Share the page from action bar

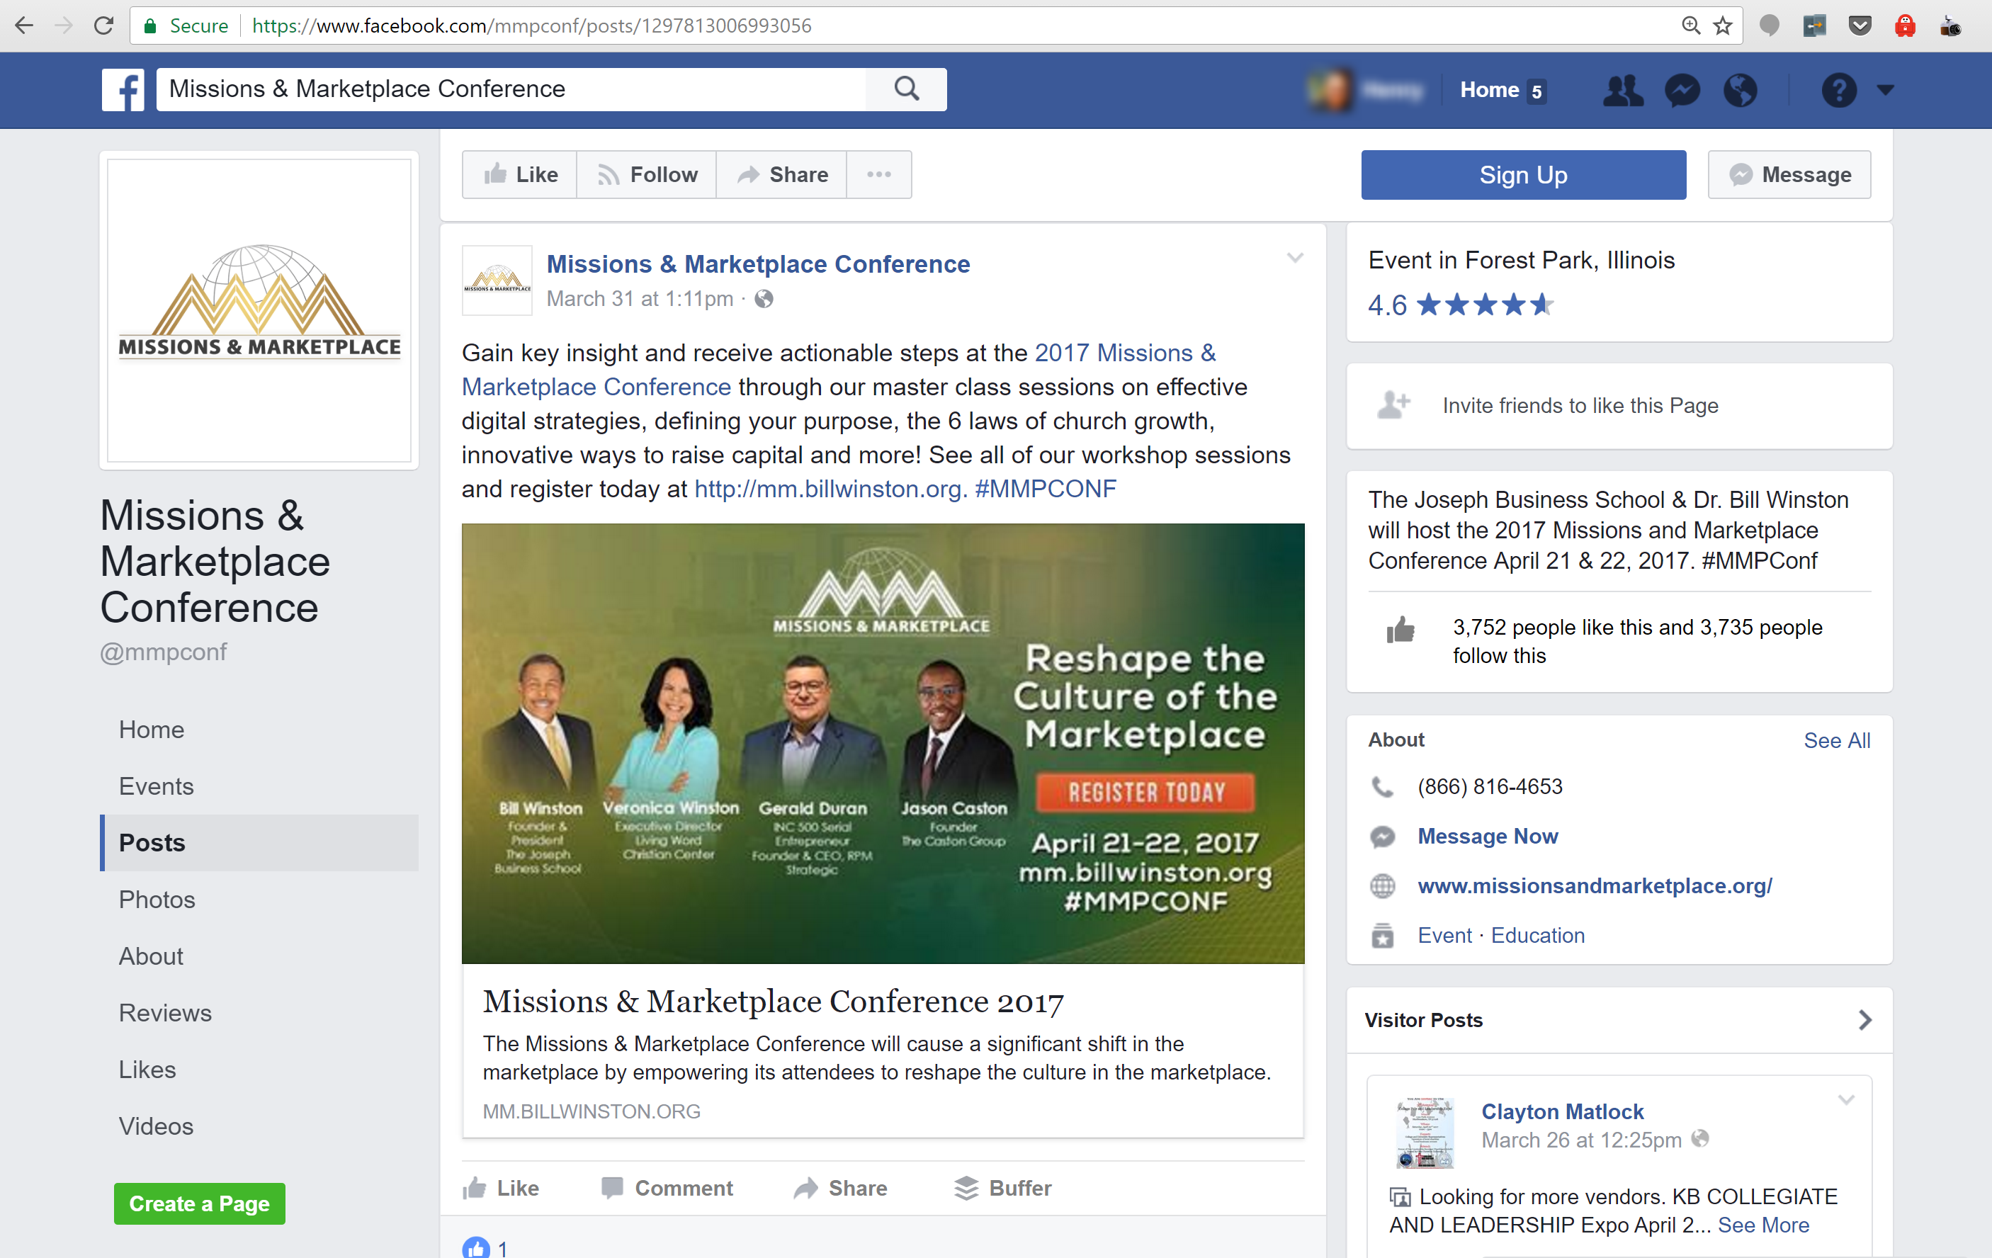[782, 174]
